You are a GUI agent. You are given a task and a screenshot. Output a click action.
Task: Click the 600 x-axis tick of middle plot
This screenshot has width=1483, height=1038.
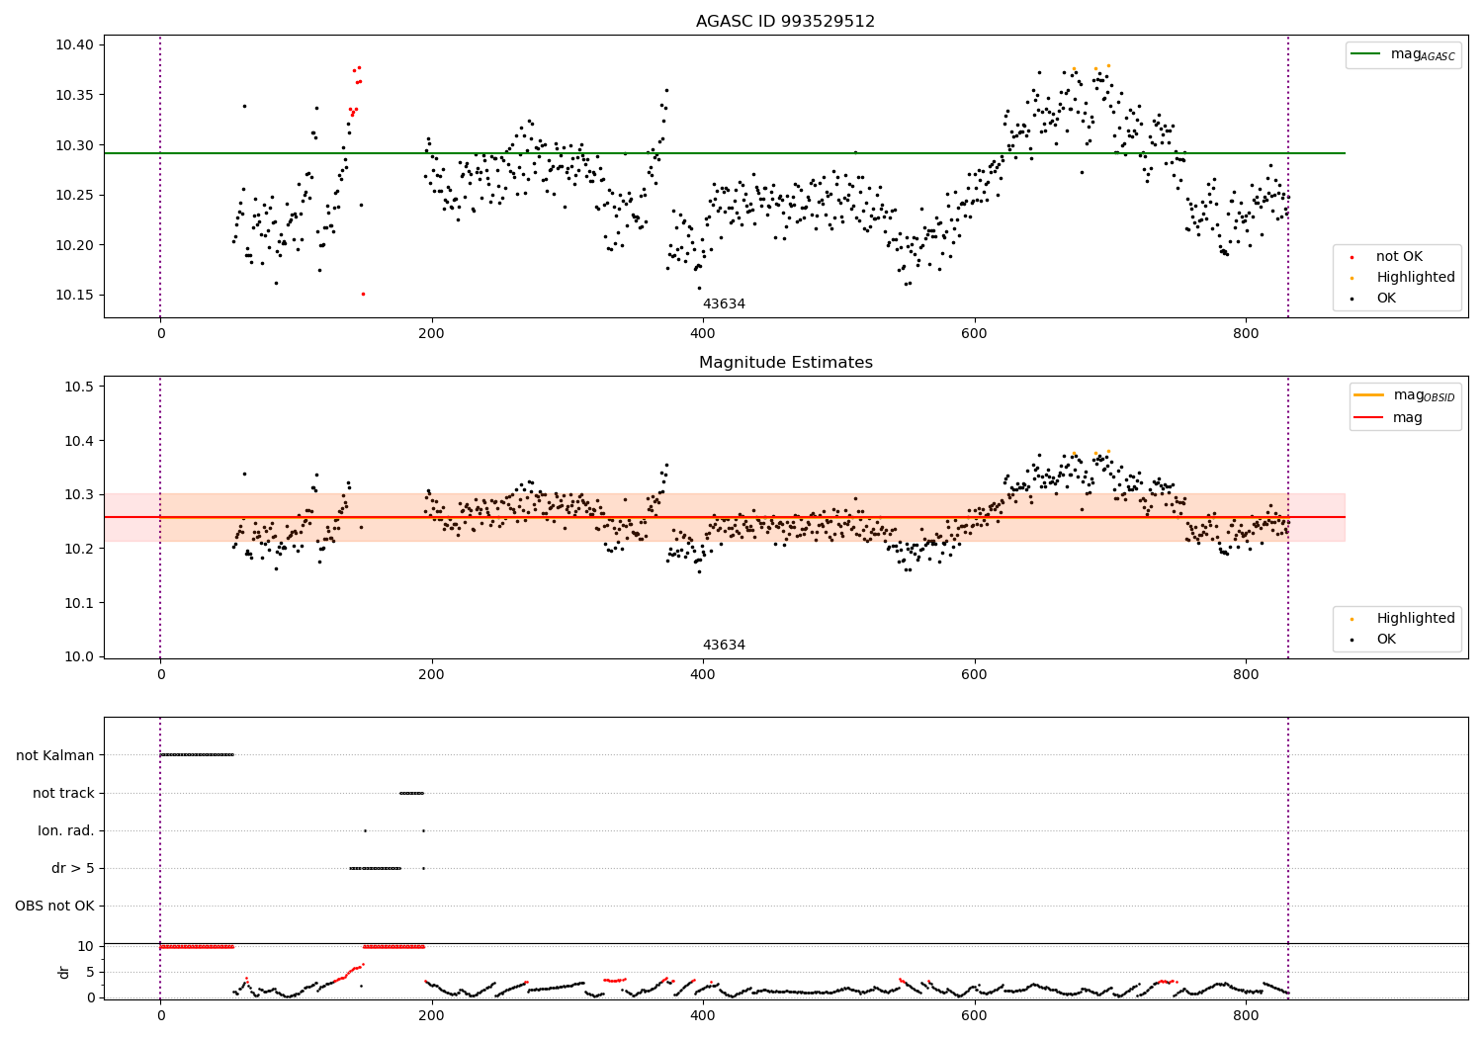pyautogui.click(x=975, y=675)
